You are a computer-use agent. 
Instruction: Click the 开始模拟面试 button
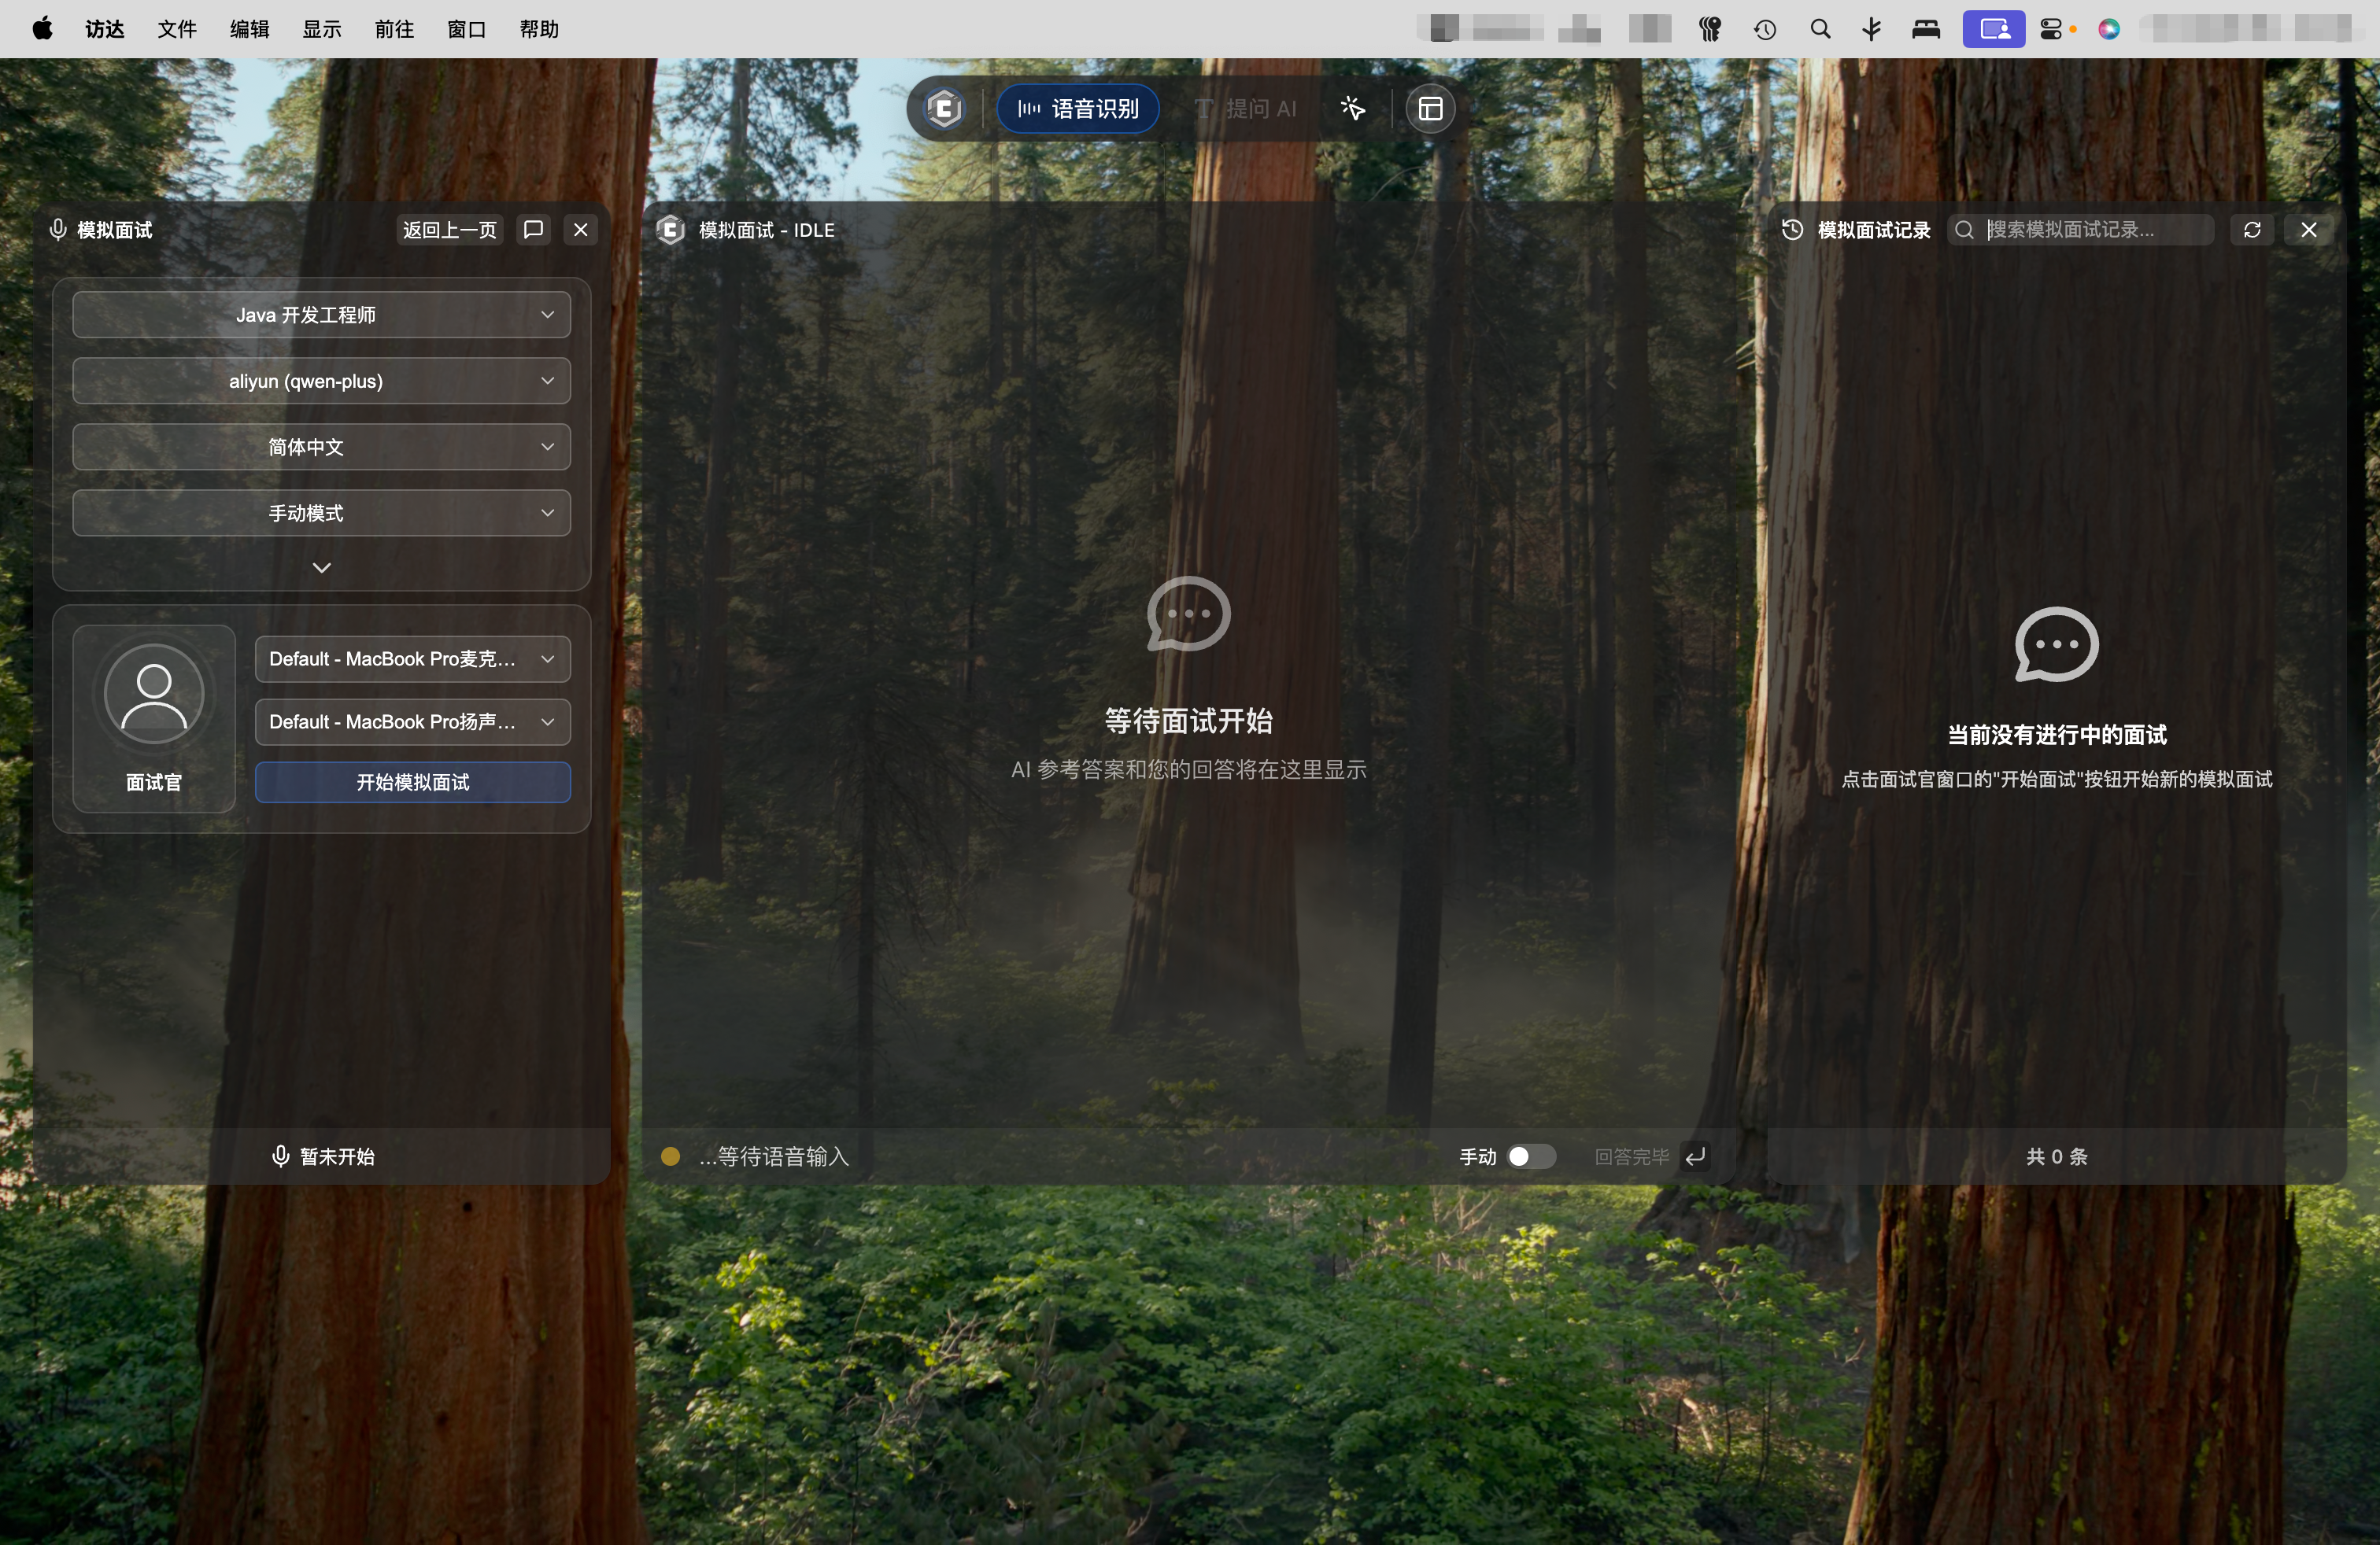[412, 781]
